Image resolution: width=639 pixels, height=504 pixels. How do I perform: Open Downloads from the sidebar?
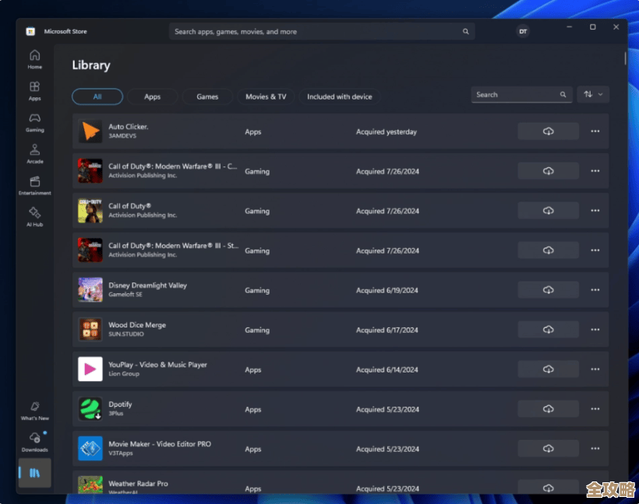tap(35, 442)
